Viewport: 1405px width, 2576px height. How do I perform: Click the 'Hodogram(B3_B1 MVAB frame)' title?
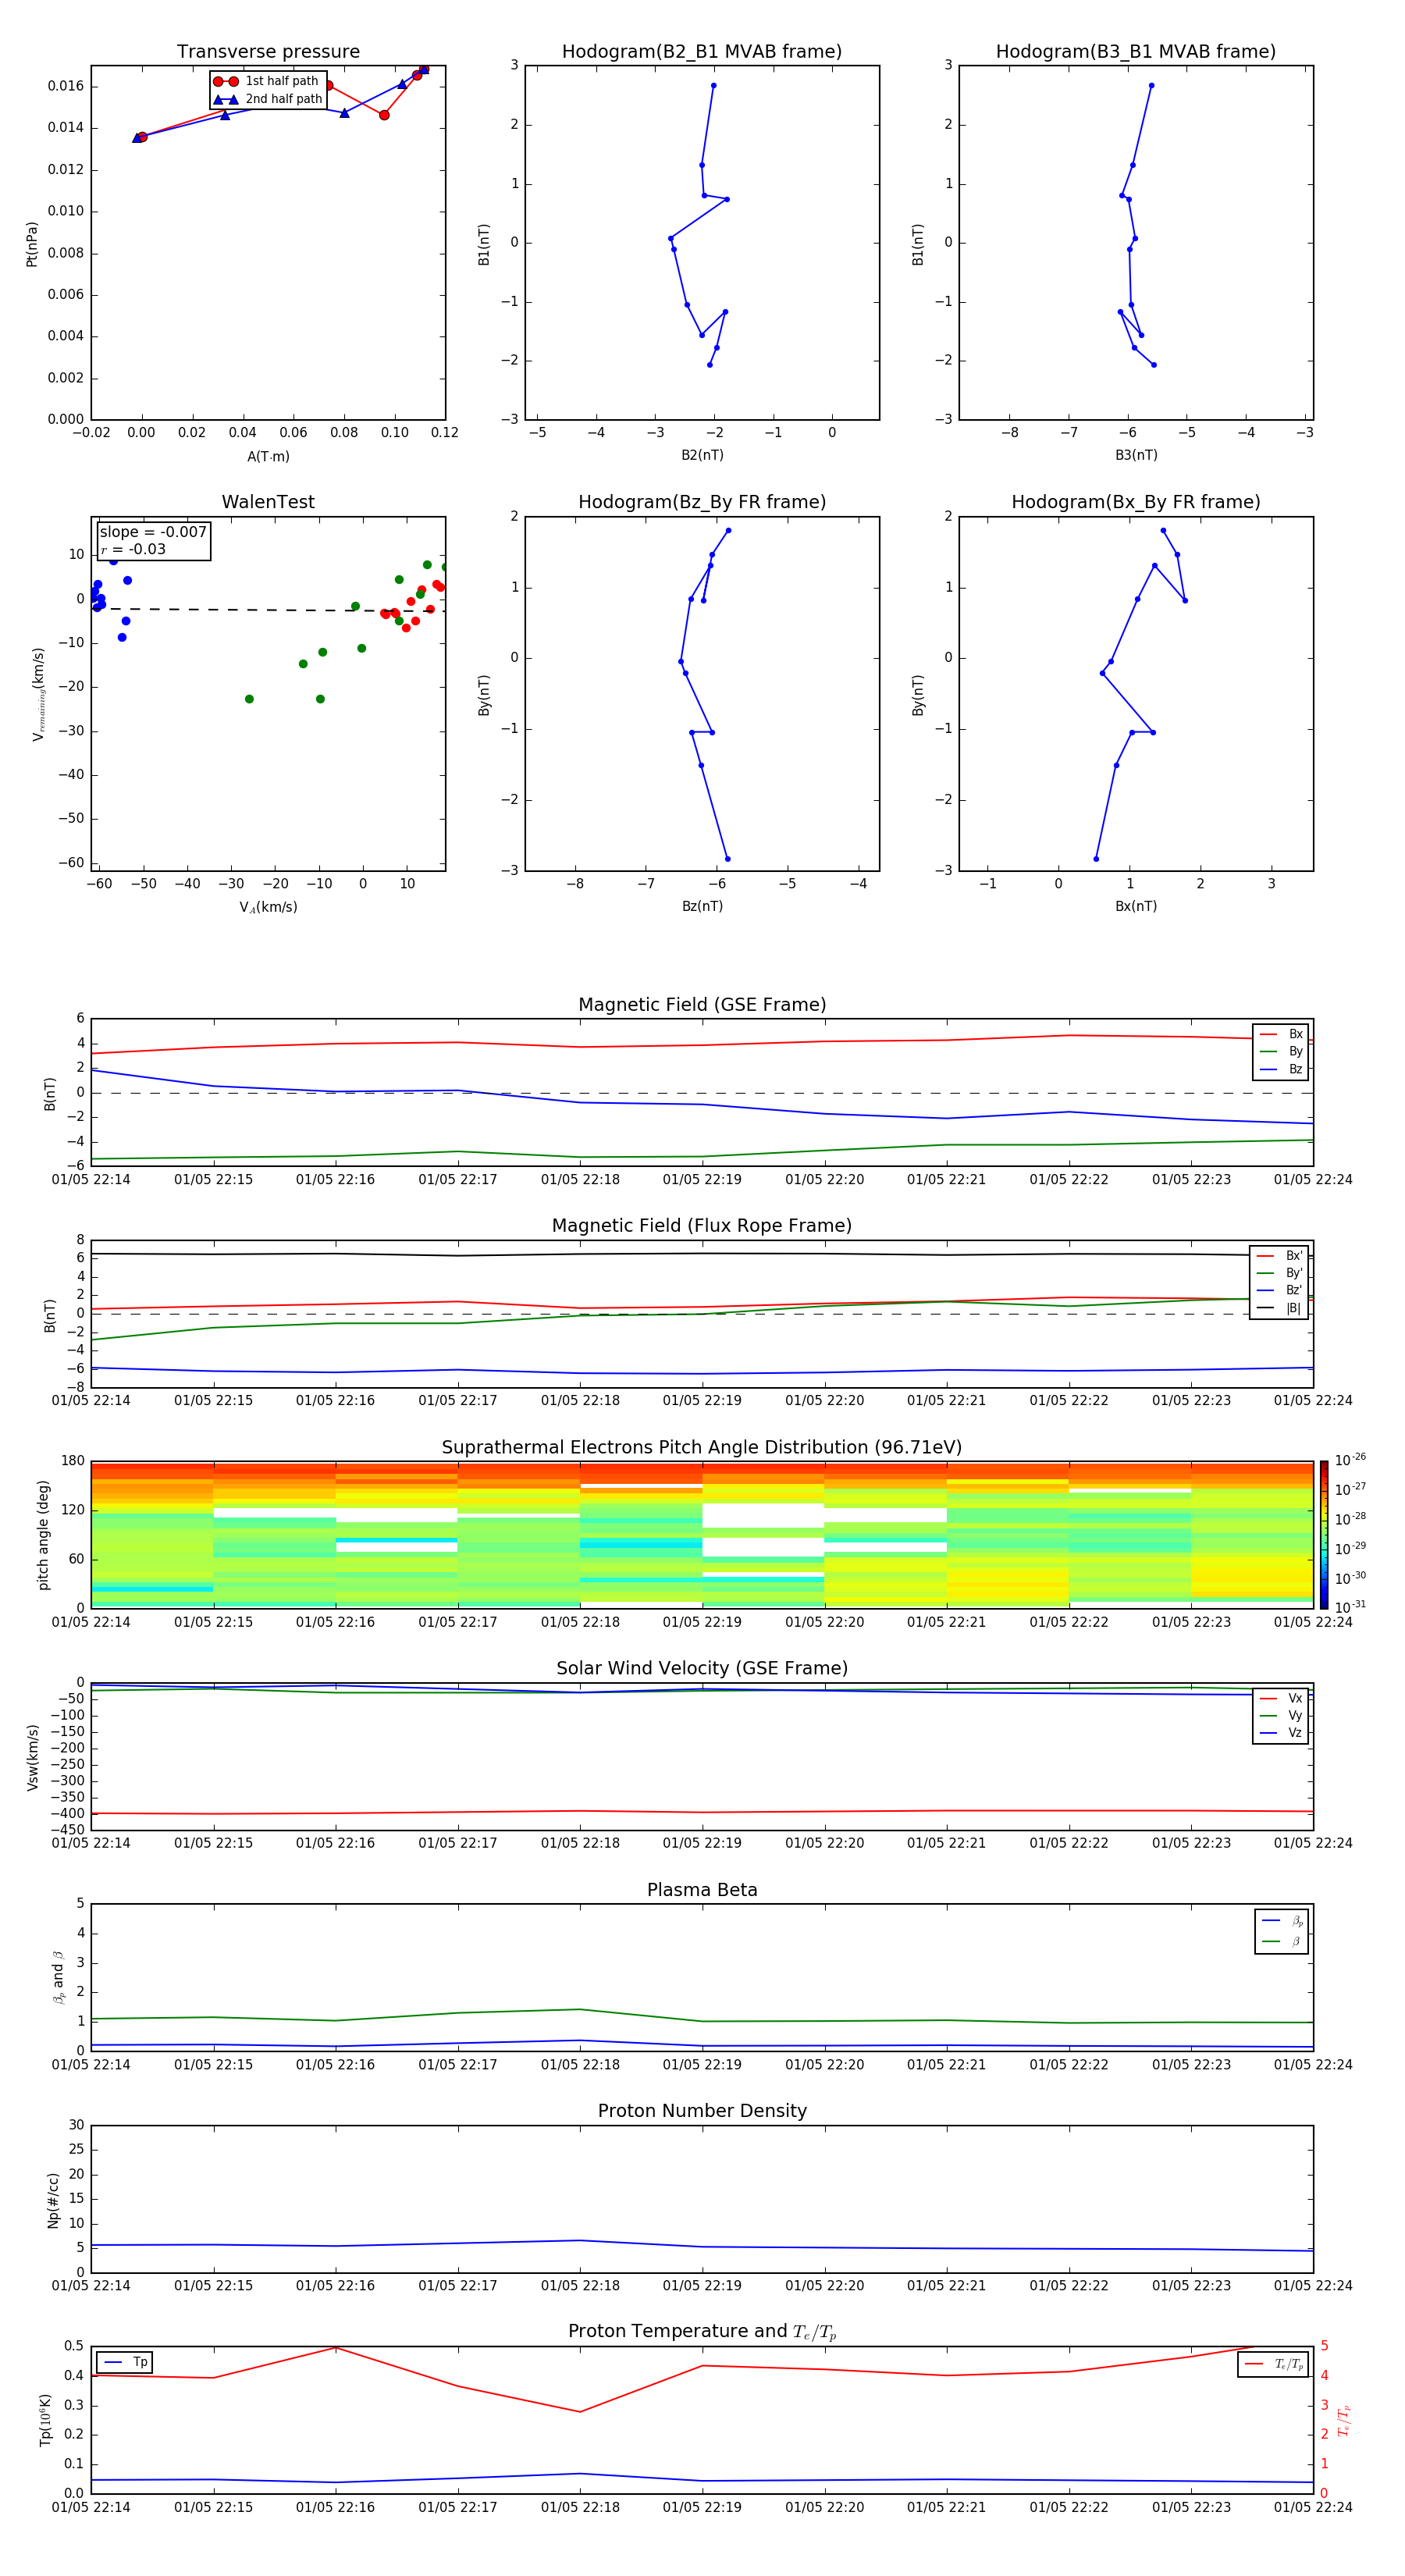(1136, 52)
